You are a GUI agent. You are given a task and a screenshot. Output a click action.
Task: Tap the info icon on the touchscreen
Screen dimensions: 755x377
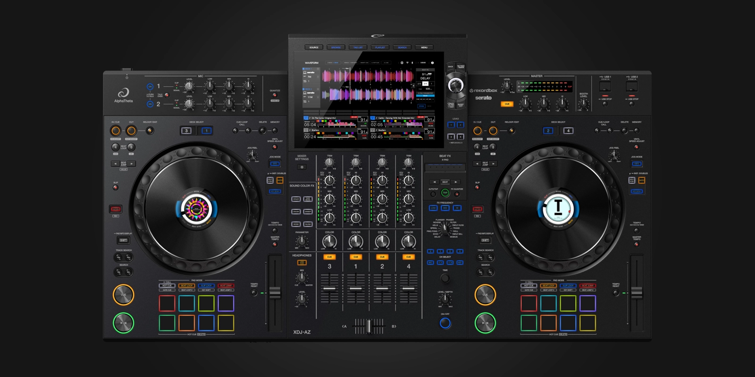(x=432, y=63)
